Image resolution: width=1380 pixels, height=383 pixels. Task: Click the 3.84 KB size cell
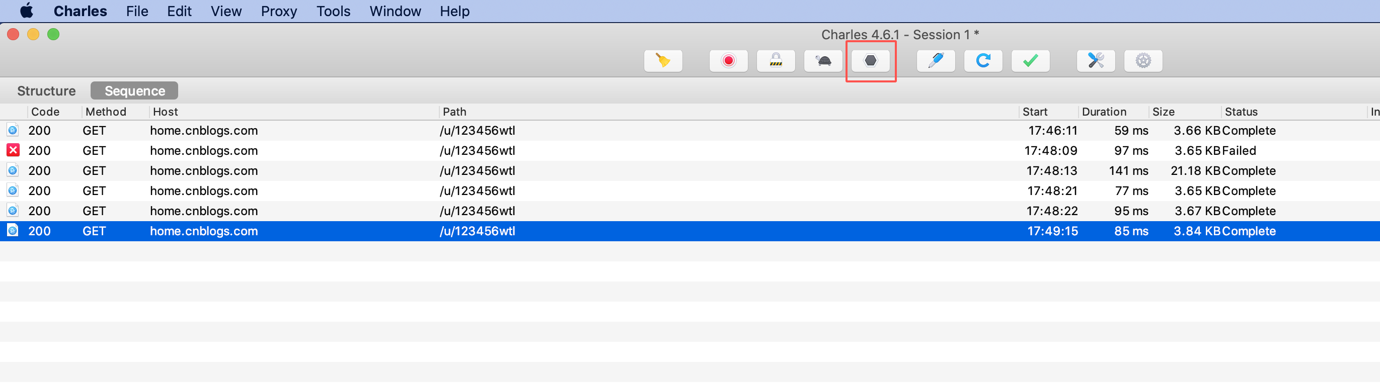1197,231
